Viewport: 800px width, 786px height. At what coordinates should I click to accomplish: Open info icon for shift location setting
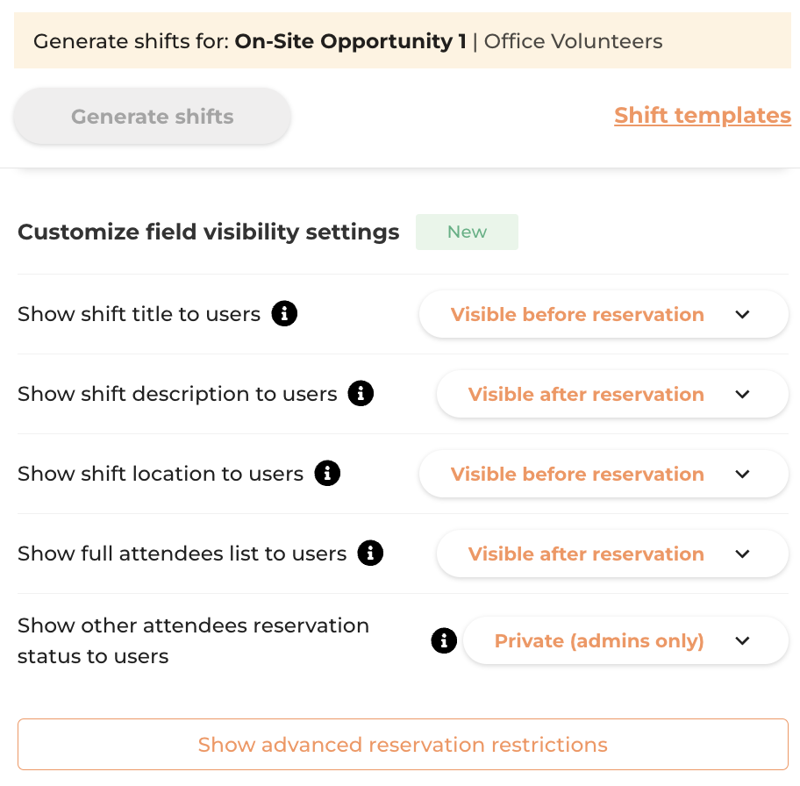327,473
